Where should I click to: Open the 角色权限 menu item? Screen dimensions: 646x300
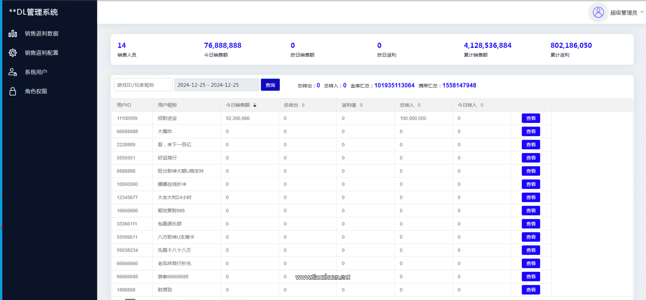(36, 91)
